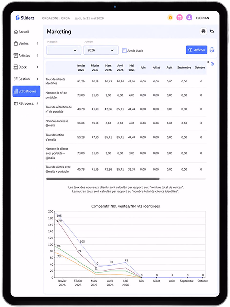The width and height of the screenshot is (230, 307).
Task: Click the Mai 2026 column header
Action: 132,68
